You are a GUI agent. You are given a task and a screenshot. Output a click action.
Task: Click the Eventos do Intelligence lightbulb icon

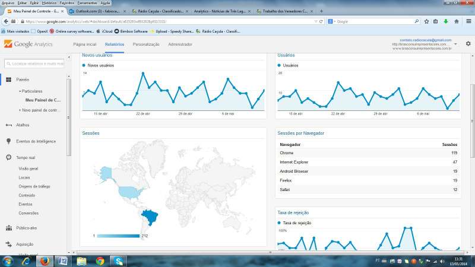click(x=9, y=141)
